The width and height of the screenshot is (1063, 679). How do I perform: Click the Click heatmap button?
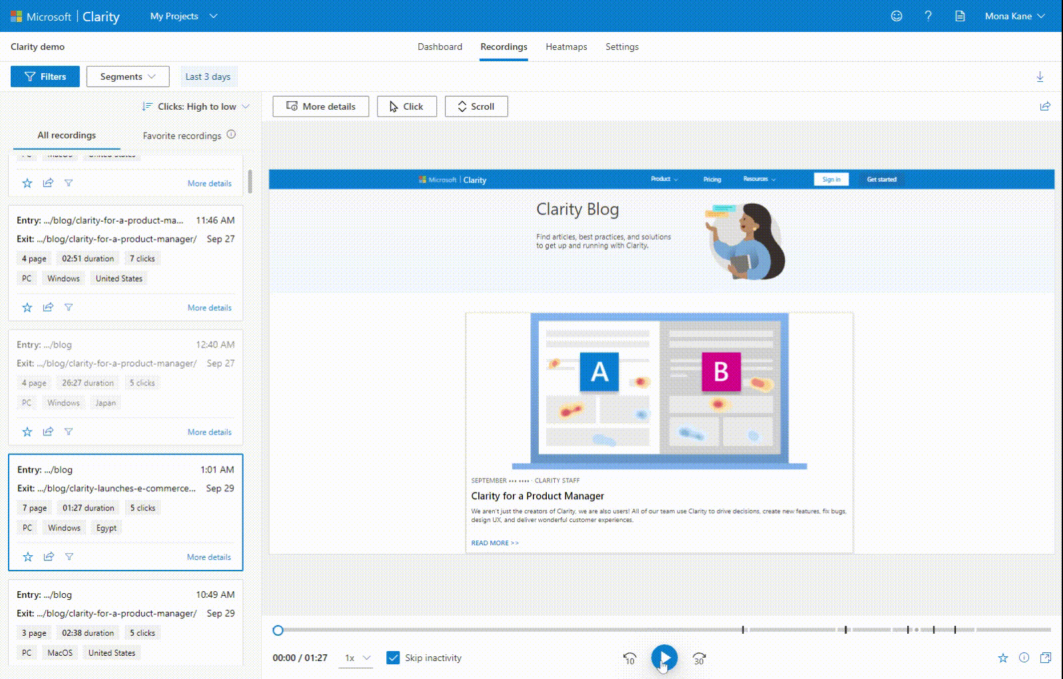tap(406, 107)
